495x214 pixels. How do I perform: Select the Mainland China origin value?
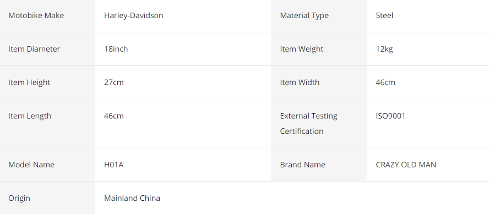tap(132, 198)
